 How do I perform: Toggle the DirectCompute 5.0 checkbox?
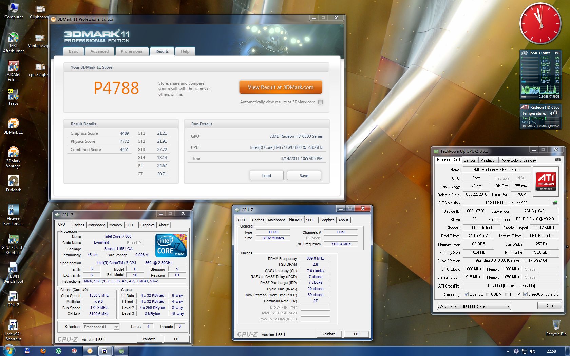click(525, 294)
